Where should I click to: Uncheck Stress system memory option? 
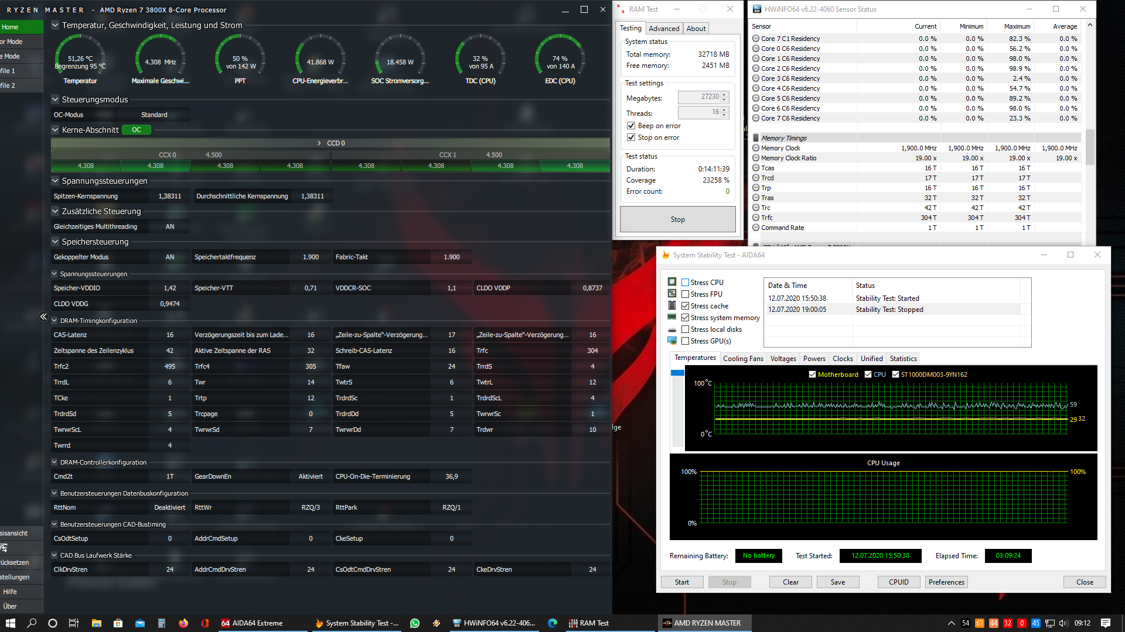coord(685,318)
